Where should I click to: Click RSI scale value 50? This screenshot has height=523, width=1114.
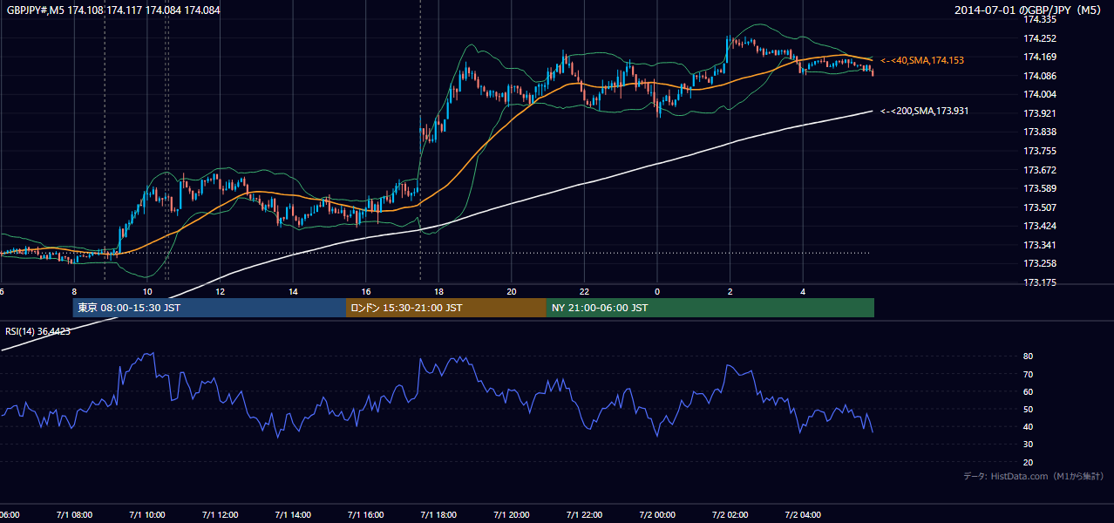[1029, 409]
